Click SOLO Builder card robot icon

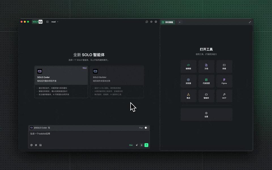click(95, 71)
